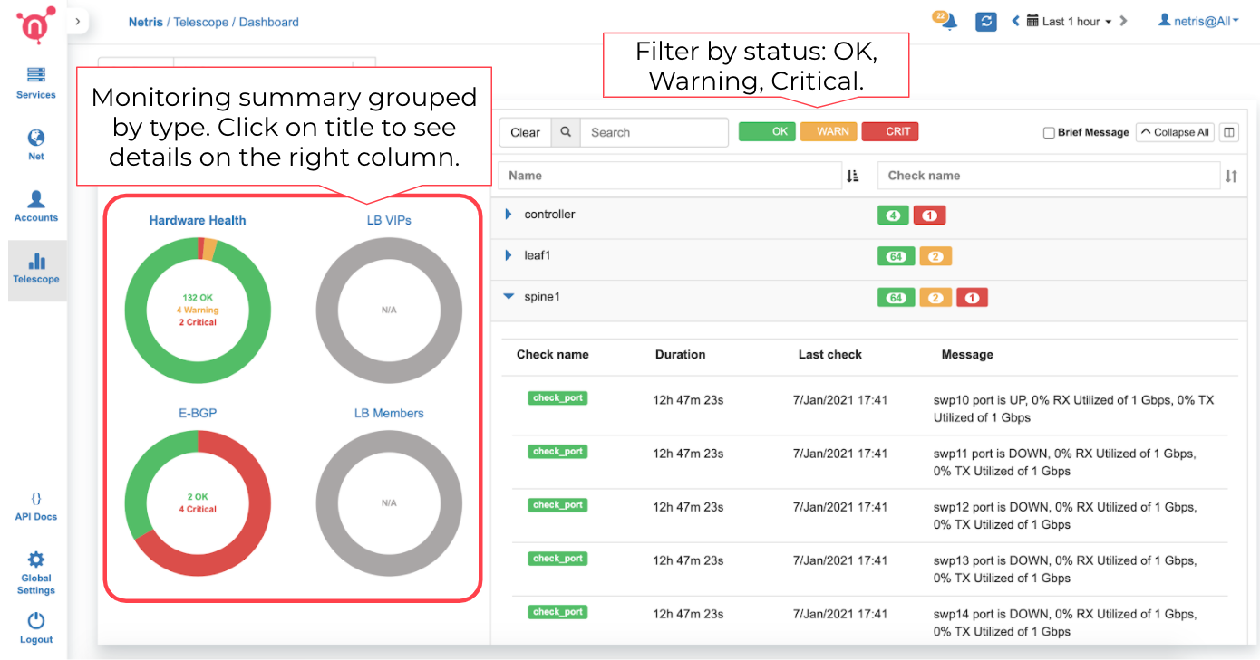Open the Net globe section
This screenshot has height=660, width=1260.
tap(35, 144)
